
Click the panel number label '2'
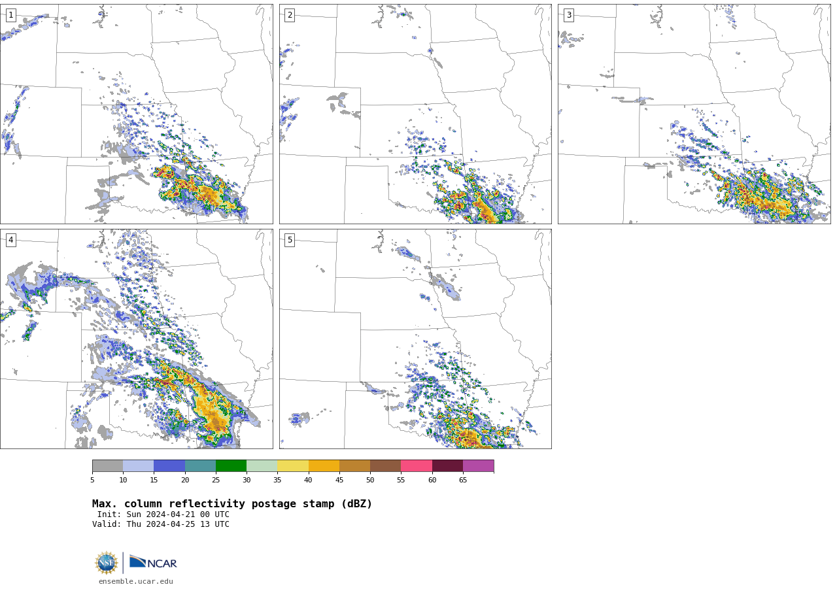point(290,15)
